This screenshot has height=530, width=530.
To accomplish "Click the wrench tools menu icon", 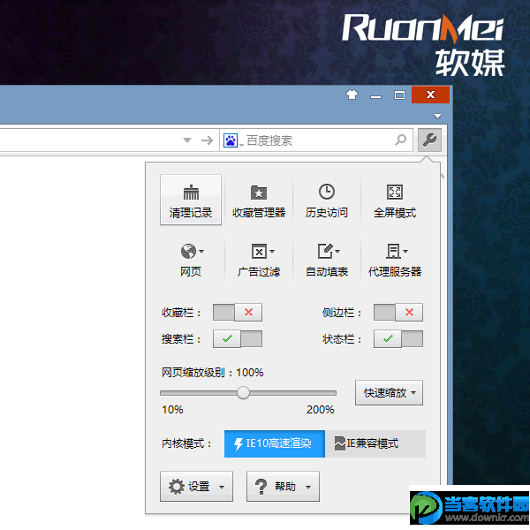I will click(x=429, y=140).
